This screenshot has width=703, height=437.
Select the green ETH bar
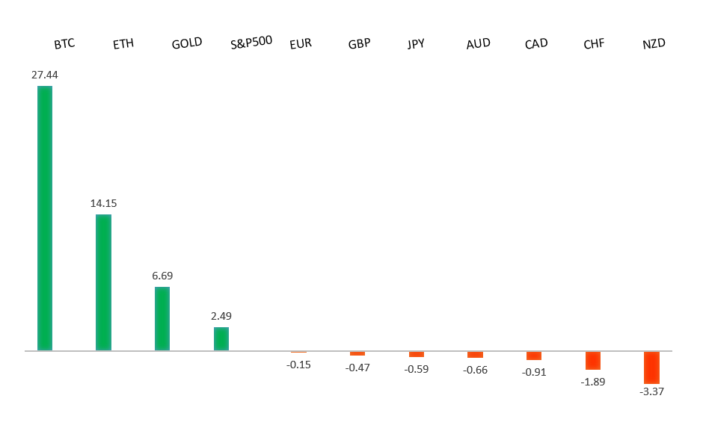pyautogui.click(x=104, y=282)
